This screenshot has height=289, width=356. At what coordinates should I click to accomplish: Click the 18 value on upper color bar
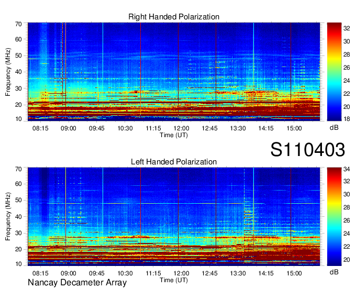point(347,119)
